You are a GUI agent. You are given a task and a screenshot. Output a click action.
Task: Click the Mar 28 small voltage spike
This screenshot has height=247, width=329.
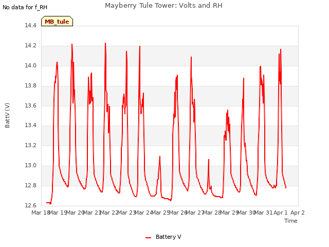[x=209, y=160]
